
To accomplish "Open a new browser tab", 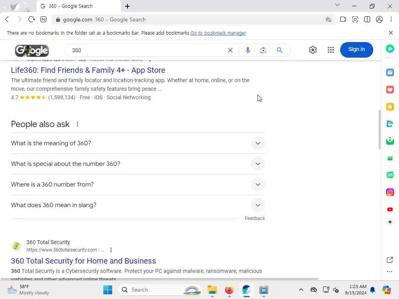I will [x=127, y=6].
